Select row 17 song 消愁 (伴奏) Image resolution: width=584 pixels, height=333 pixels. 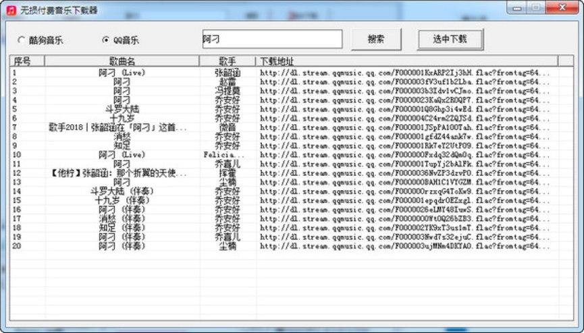(x=122, y=218)
